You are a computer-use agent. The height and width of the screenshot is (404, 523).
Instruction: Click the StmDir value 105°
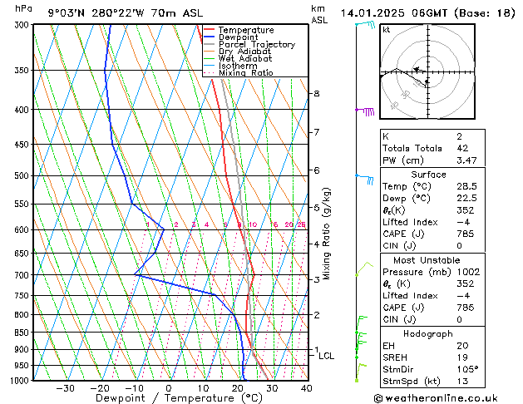pos(467,369)
